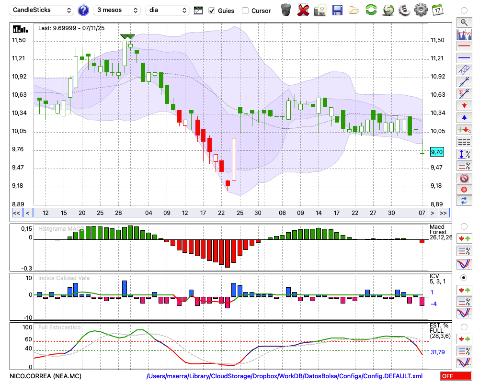The image size is (479, 383).
Task: Open the CandleSticks chart type dropdown
Action: 42,10
